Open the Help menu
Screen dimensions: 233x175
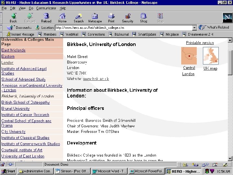coord(63,8)
